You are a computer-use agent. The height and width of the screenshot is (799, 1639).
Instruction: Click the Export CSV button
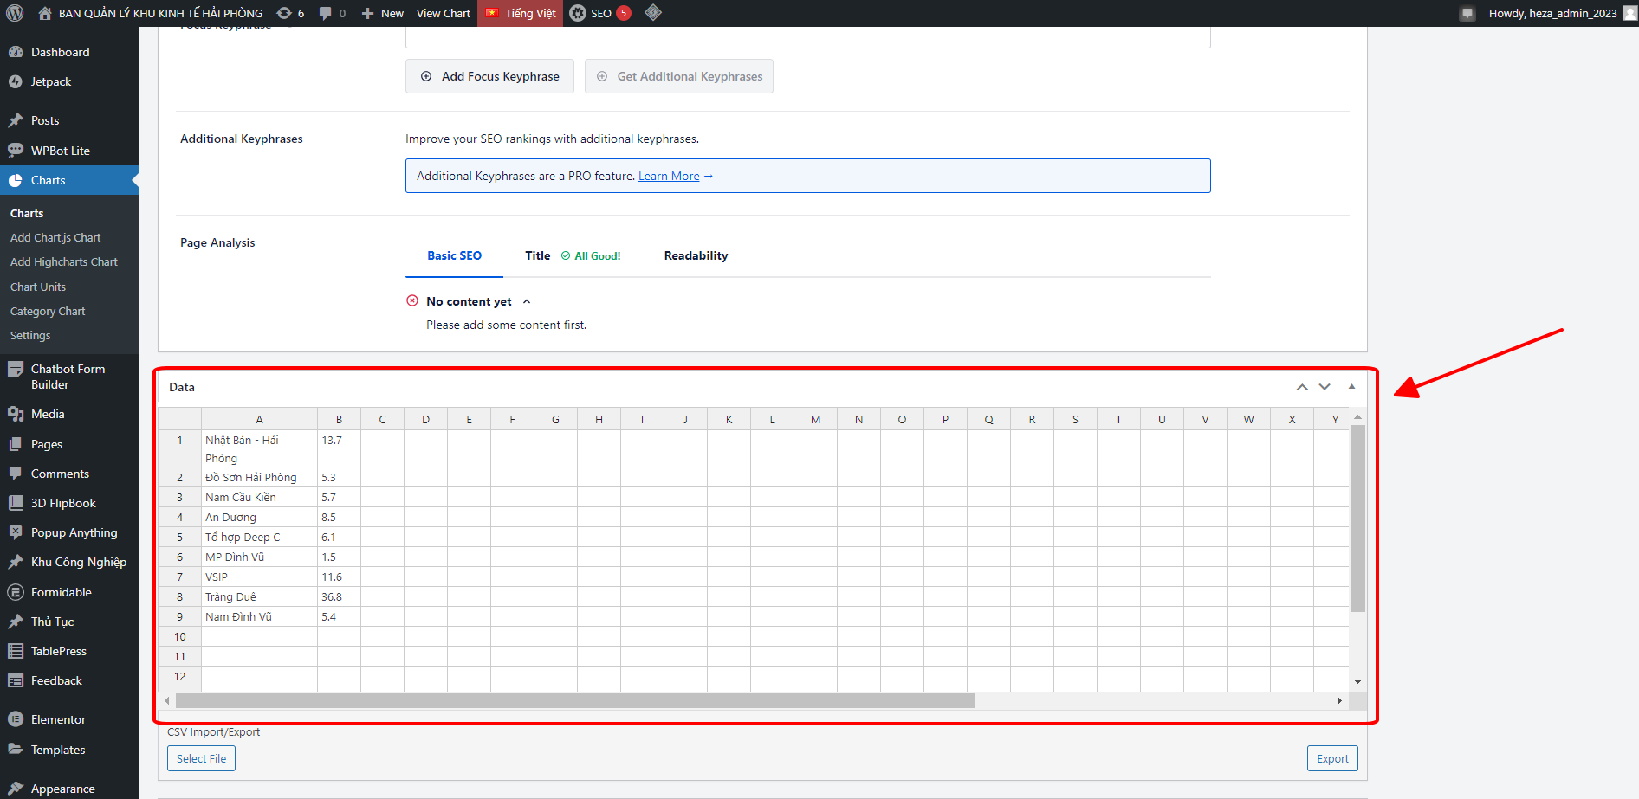(1331, 758)
